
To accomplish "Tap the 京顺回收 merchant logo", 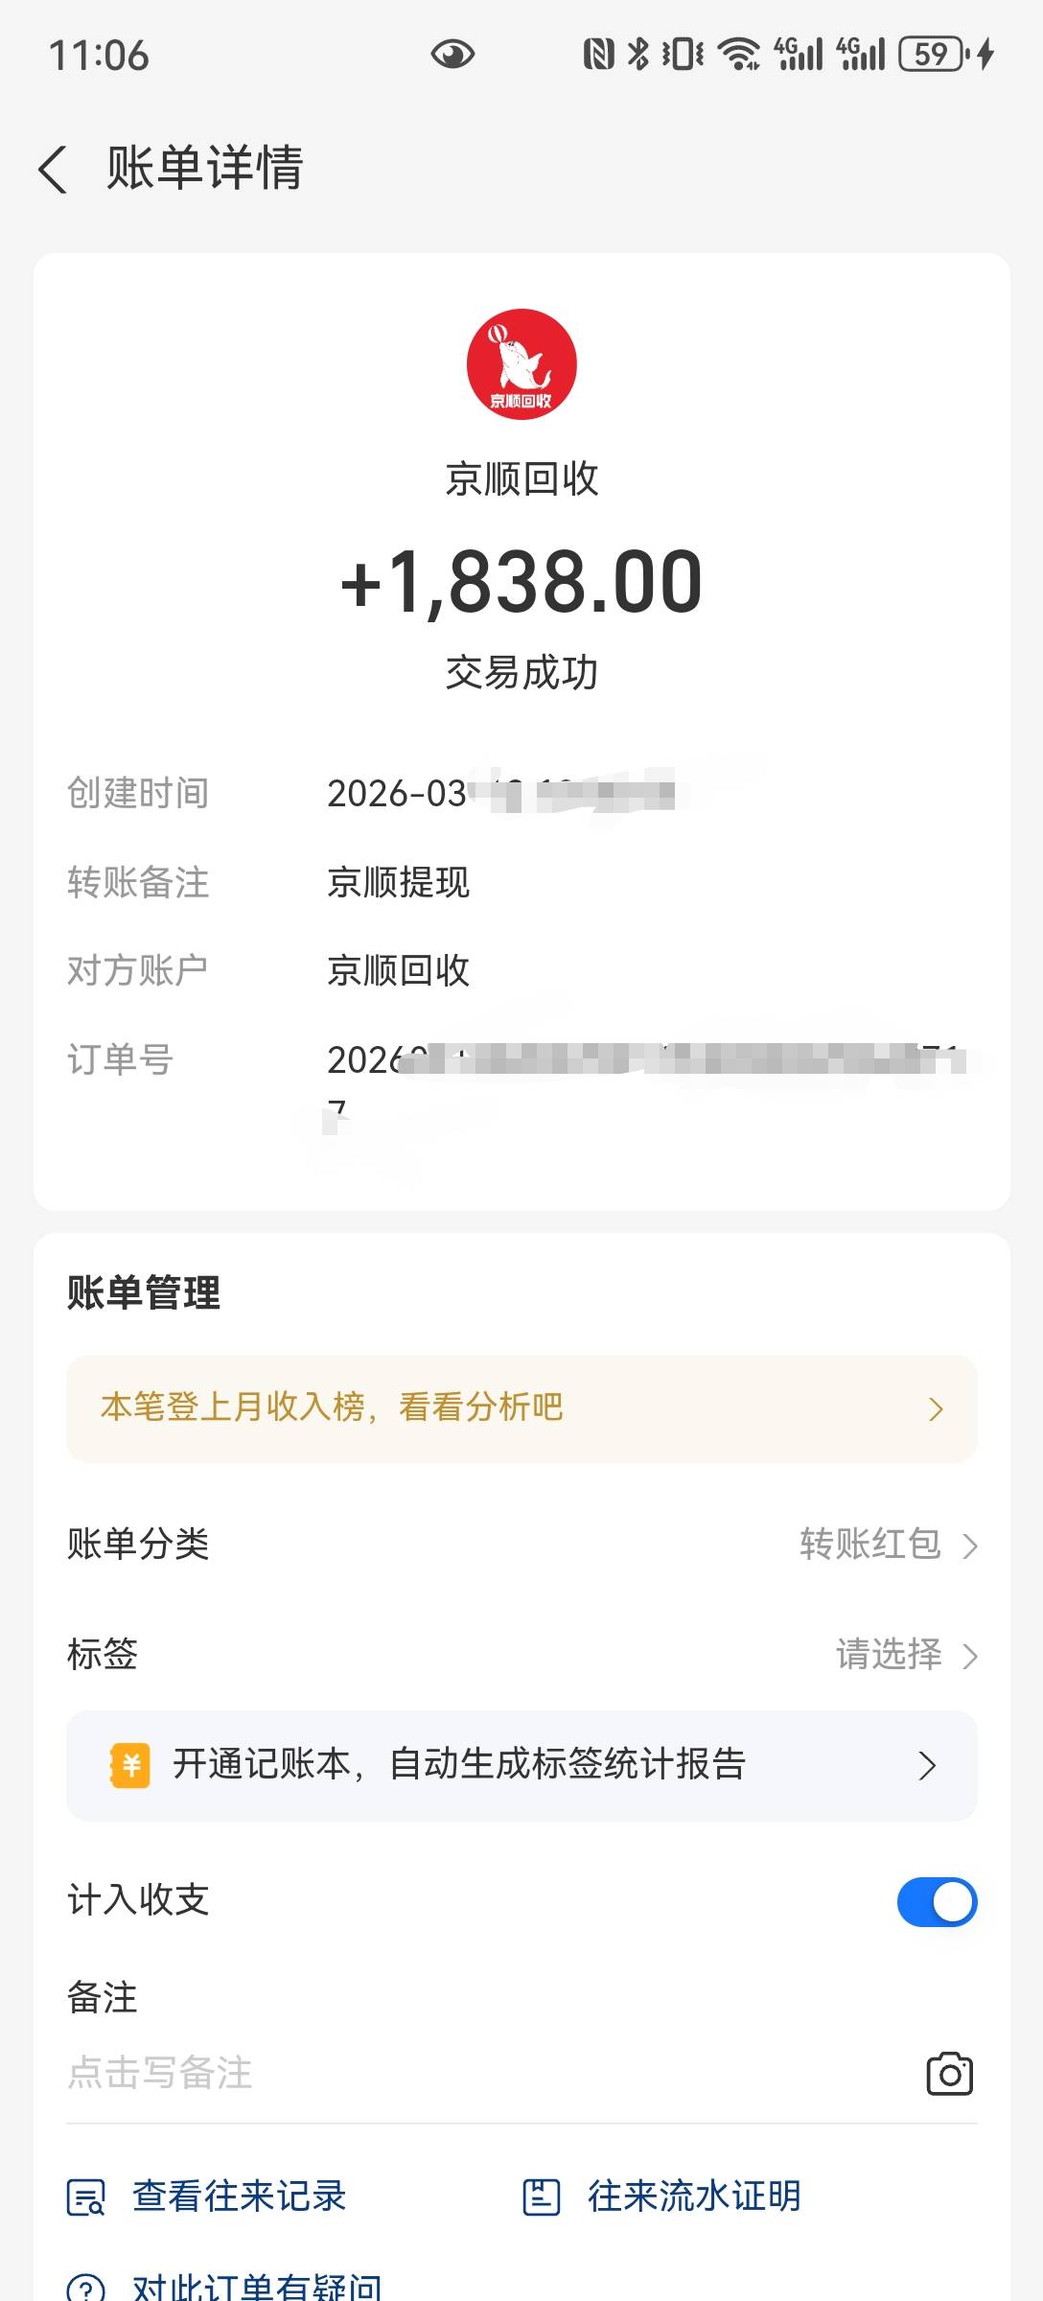I will pyautogui.click(x=521, y=364).
